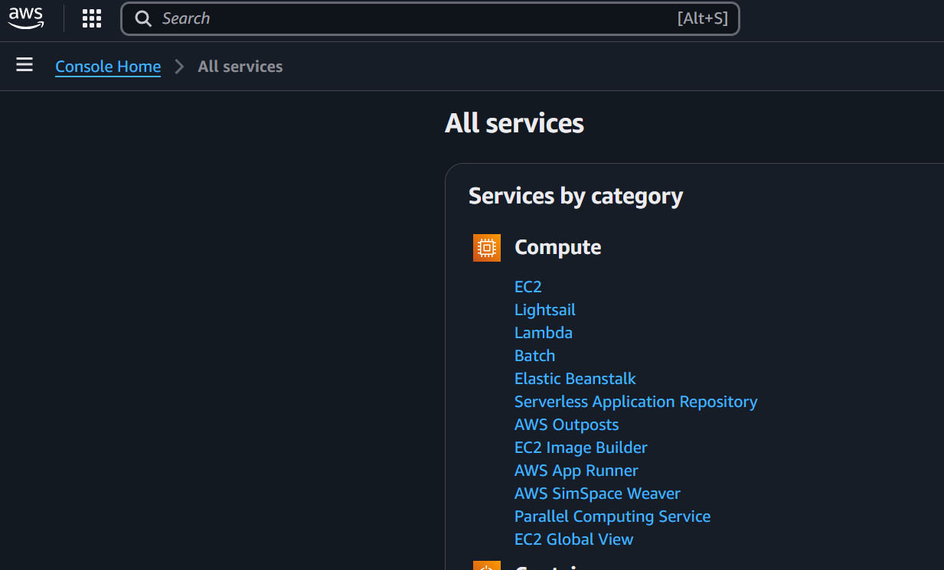Screen dimensions: 944x570
Task: Open EC2 Global View
Action: pos(574,539)
